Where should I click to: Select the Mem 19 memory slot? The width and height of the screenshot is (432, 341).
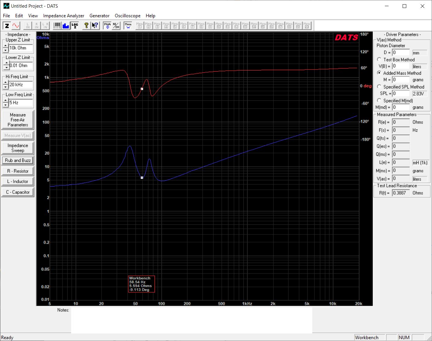click(298, 26)
